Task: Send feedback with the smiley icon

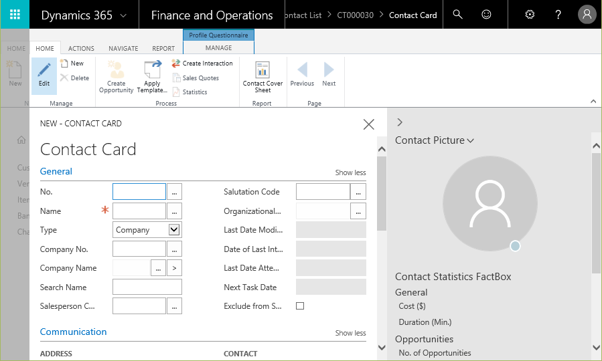Action: tap(486, 15)
